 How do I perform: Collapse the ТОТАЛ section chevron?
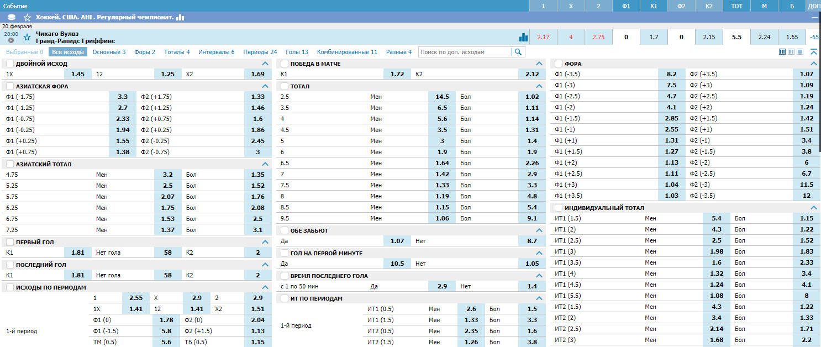(x=539, y=86)
